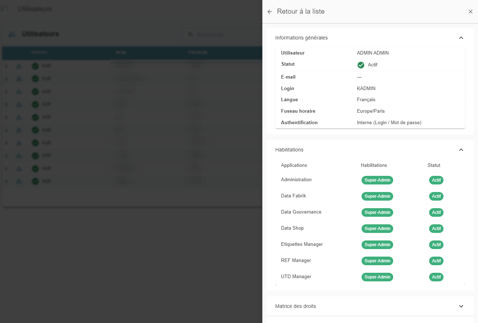
Task: Click the green Actif status check icon
Action: click(x=361, y=65)
